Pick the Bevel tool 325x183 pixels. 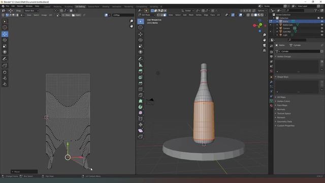141,83
